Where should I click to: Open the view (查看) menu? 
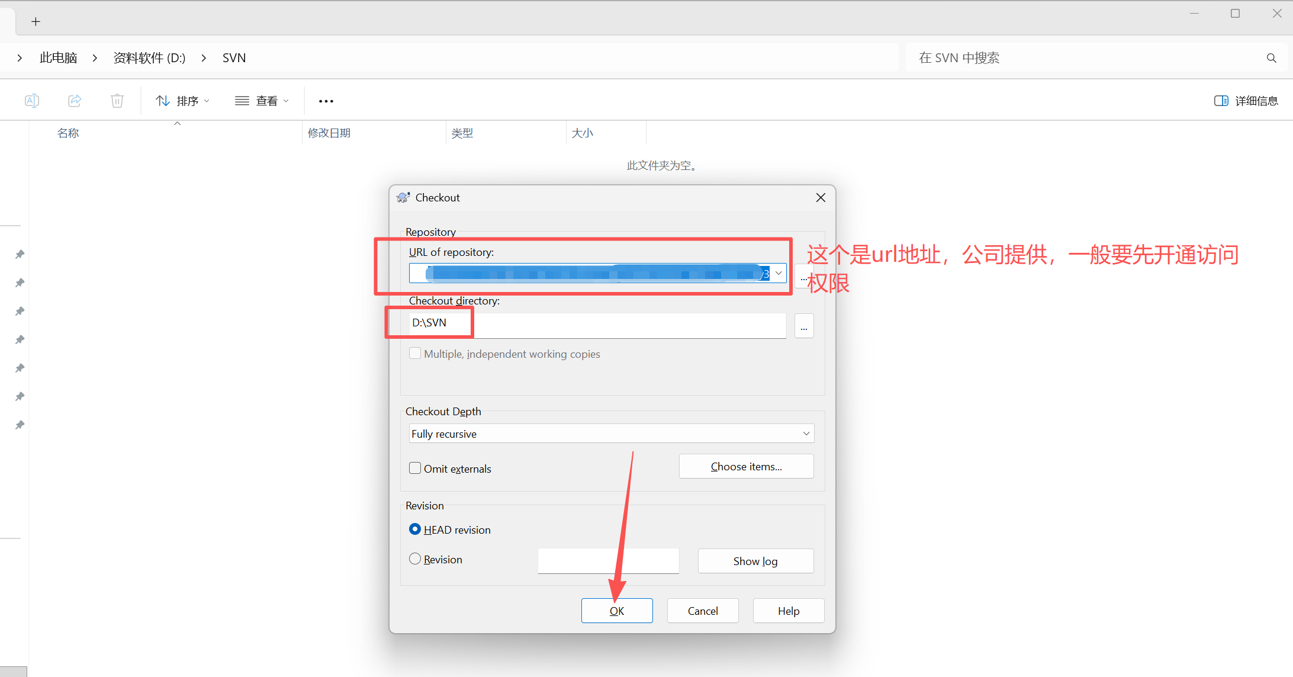[x=262, y=101]
